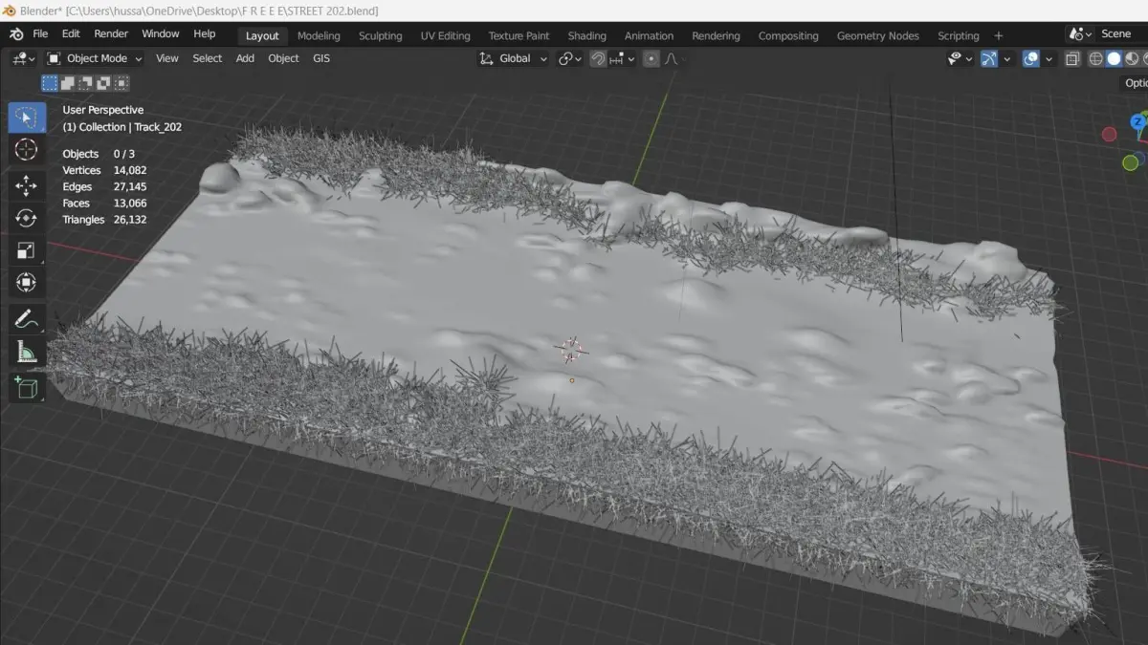Switch to the Animation workspace tab
1148x645 pixels.
click(649, 35)
